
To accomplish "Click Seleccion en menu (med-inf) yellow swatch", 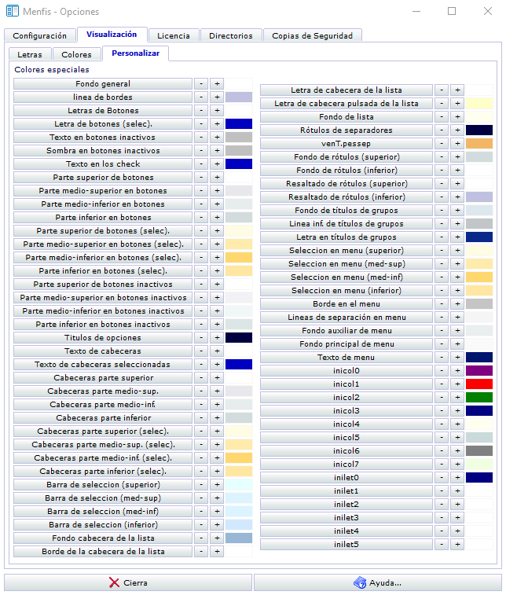I will click(x=479, y=277).
